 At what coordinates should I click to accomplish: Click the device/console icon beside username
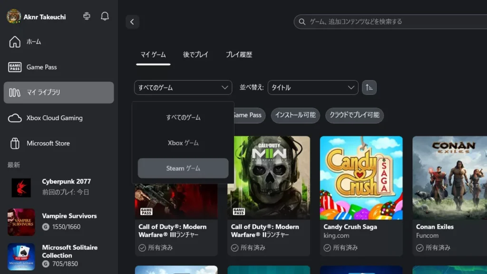tap(87, 16)
